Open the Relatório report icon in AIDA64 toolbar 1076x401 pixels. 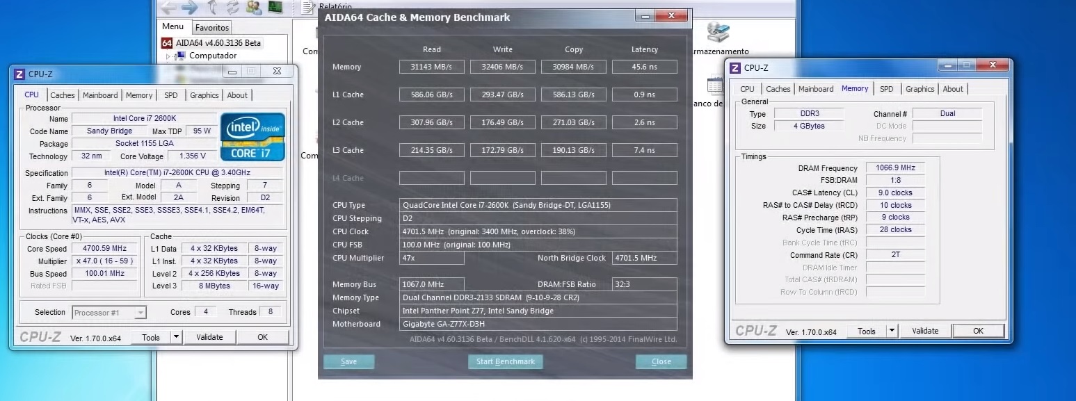[308, 7]
